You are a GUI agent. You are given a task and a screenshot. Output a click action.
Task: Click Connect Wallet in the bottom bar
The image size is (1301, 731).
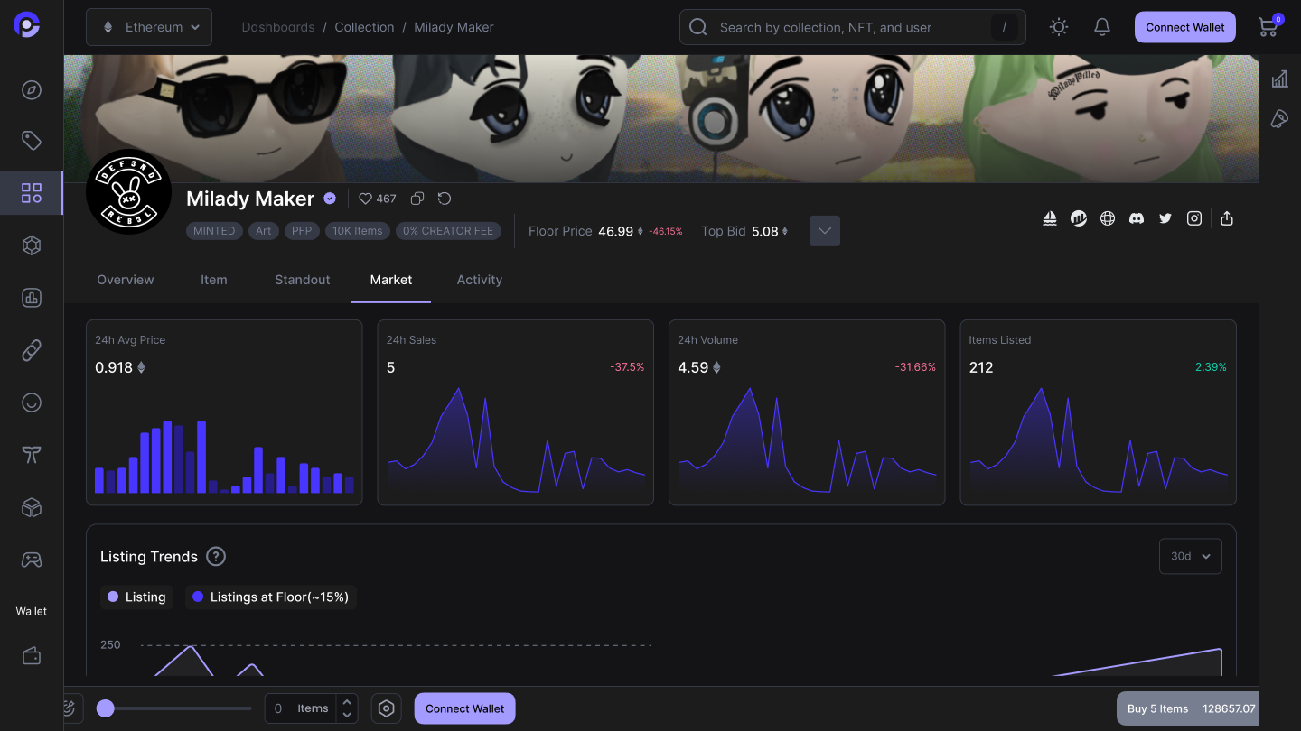click(465, 708)
